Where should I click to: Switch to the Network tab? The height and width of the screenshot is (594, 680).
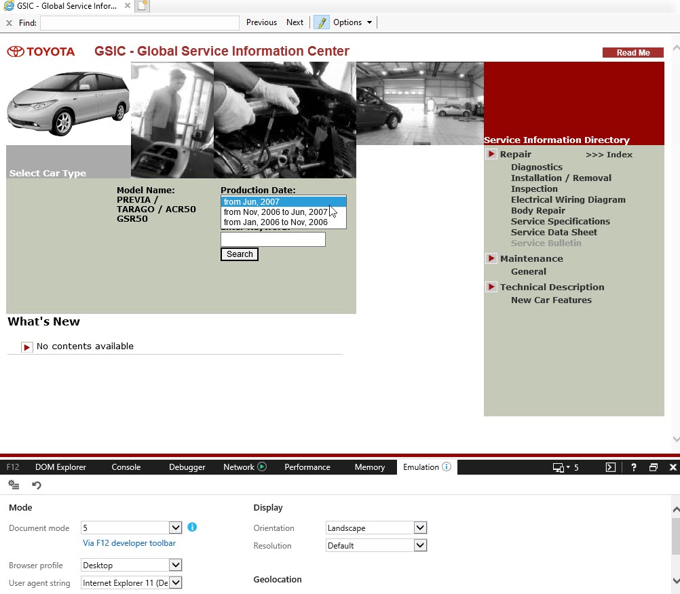click(x=239, y=467)
